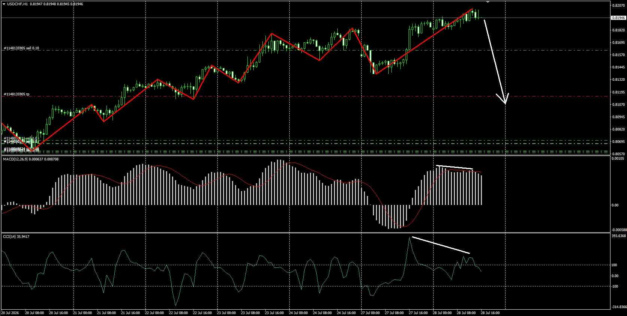This screenshot has width=627, height=316.
Task: Click time axis label 27 Jul 16:00
Action: point(418,313)
